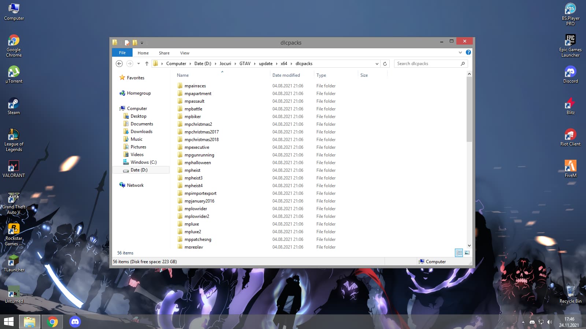The height and width of the screenshot is (329, 586).
Task: Open File Explorer in taskbar
Action: point(30,322)
